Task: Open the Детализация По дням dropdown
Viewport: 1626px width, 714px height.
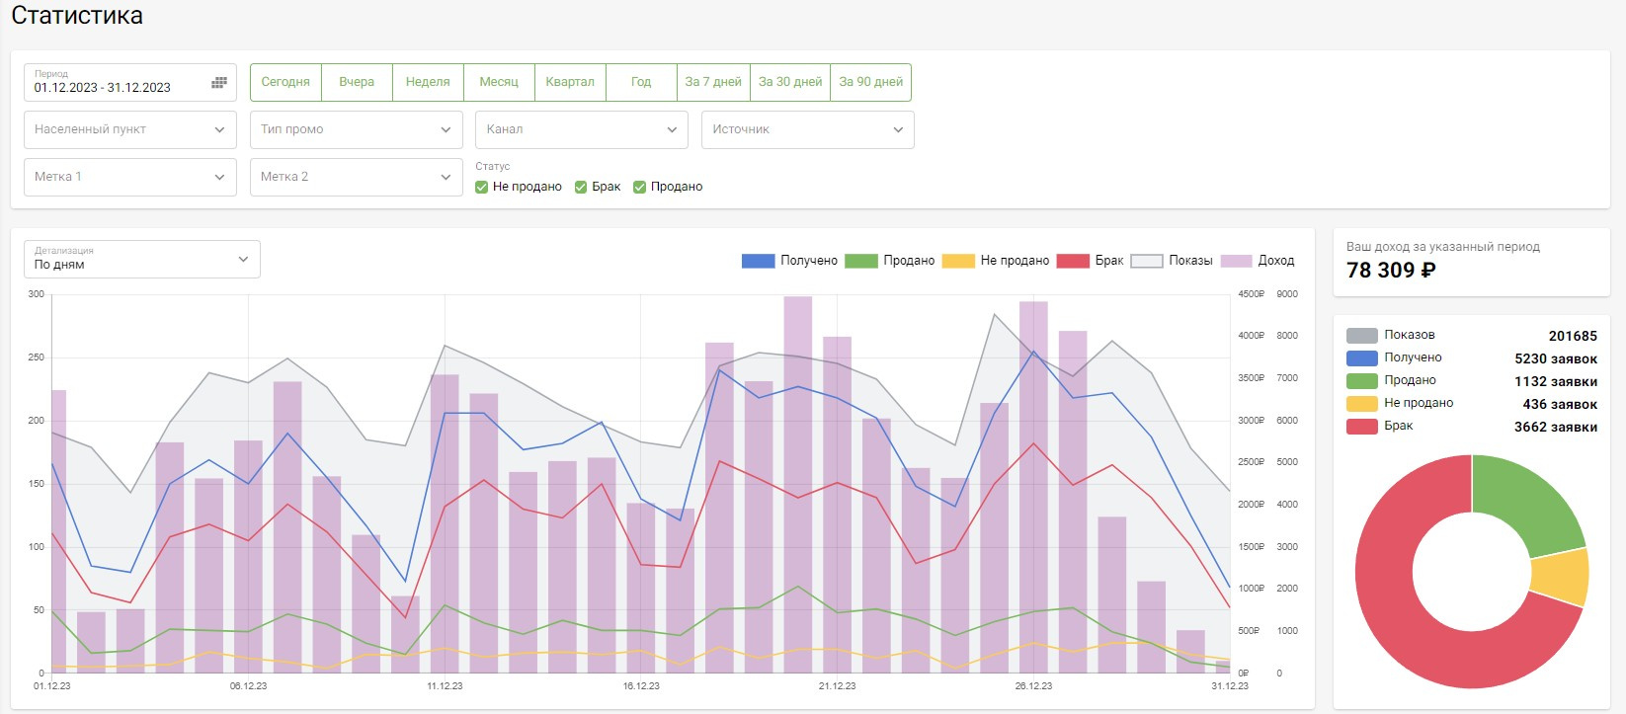Action: click(141, 260)
